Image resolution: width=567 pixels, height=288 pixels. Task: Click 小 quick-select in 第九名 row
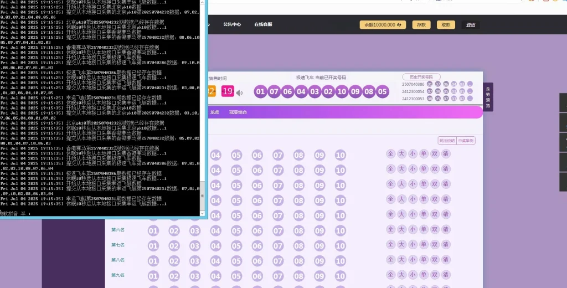click(x=413, y=275)
